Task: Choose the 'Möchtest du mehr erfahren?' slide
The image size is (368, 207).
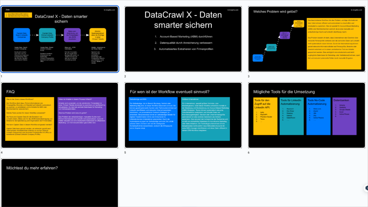Action: click(60, 183)
